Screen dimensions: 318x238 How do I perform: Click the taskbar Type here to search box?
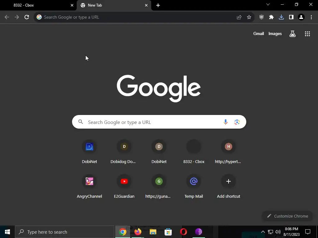pyautogui.click(x=65, y=232)
